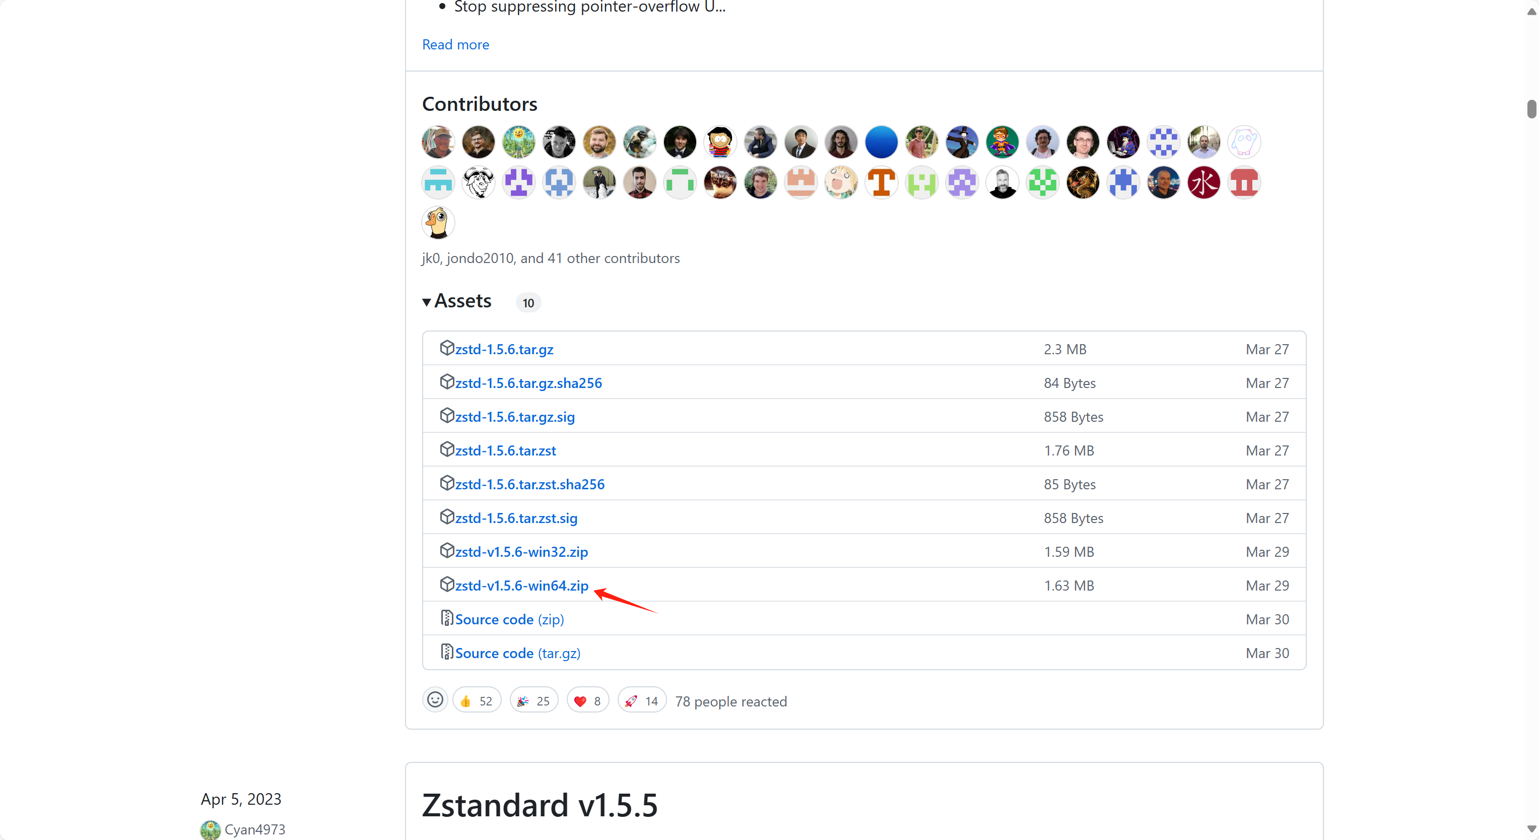Click the package icon beside zstd-1.5.6.tar.gz
Image resolution: width=1539 pixels, height=840 pixels.
point(447,348)
